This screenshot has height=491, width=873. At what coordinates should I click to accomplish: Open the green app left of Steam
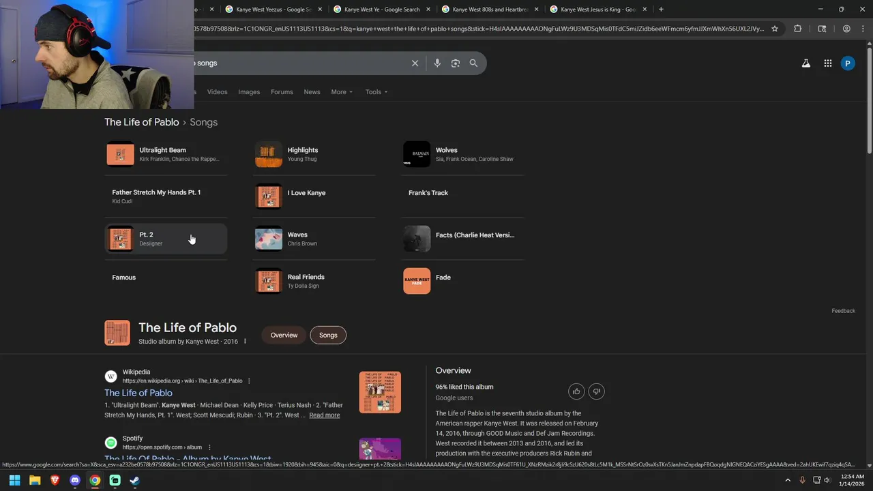115,480
